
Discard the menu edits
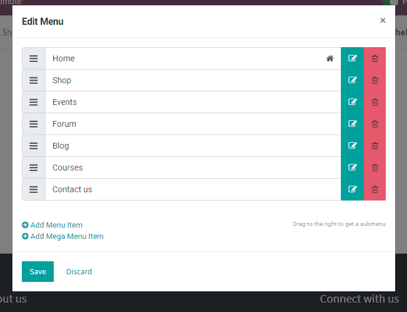79,271
